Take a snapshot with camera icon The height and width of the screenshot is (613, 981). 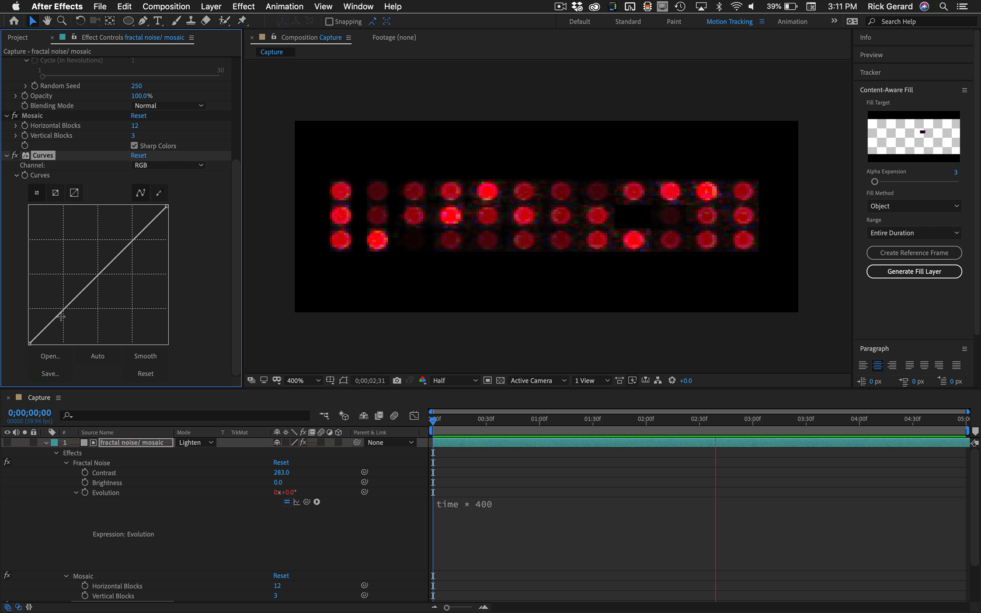click(397, 381)
